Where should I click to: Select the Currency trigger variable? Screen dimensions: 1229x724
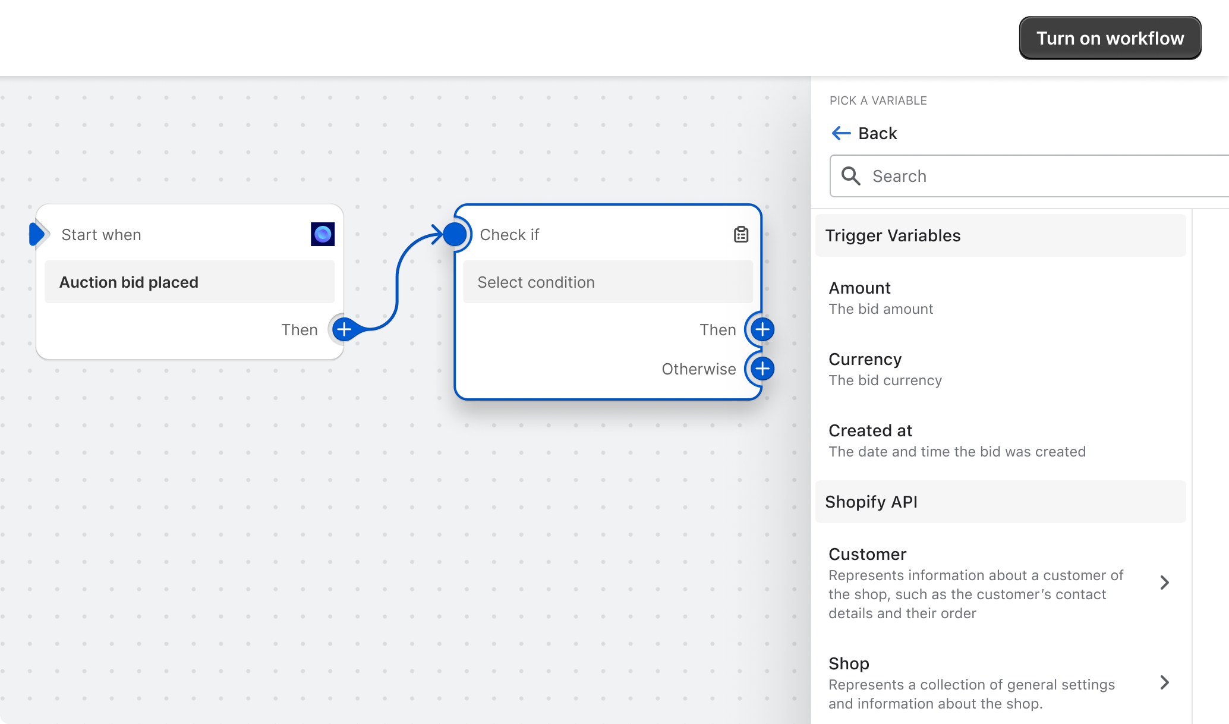[1001, 370]
